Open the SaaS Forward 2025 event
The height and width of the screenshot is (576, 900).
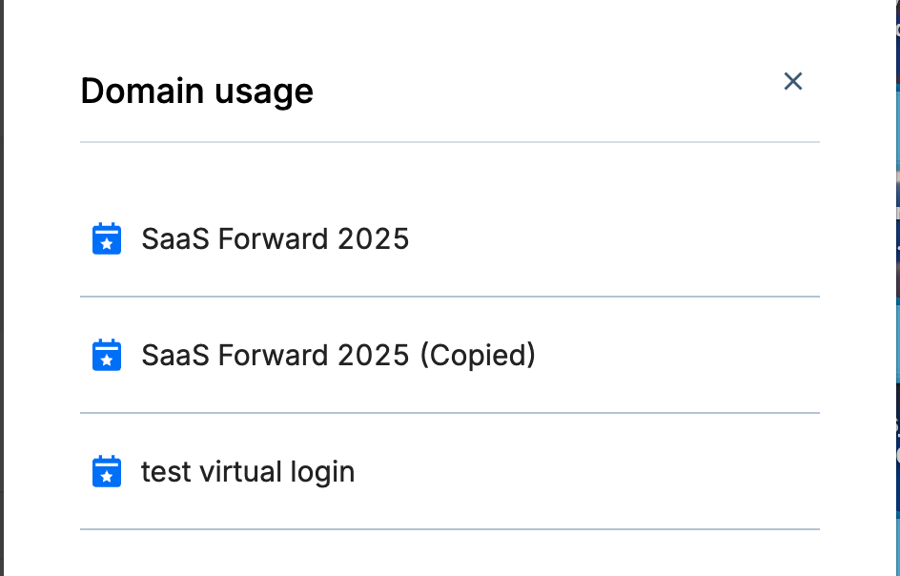pyautogui.click(x=275, y=238)
